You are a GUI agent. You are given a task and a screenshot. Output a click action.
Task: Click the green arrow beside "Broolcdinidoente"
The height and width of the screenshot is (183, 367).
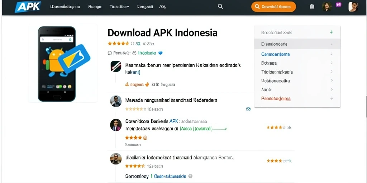(x=332, y=32)
